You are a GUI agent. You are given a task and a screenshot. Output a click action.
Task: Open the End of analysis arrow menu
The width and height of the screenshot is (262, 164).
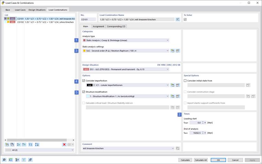point(205,133)
